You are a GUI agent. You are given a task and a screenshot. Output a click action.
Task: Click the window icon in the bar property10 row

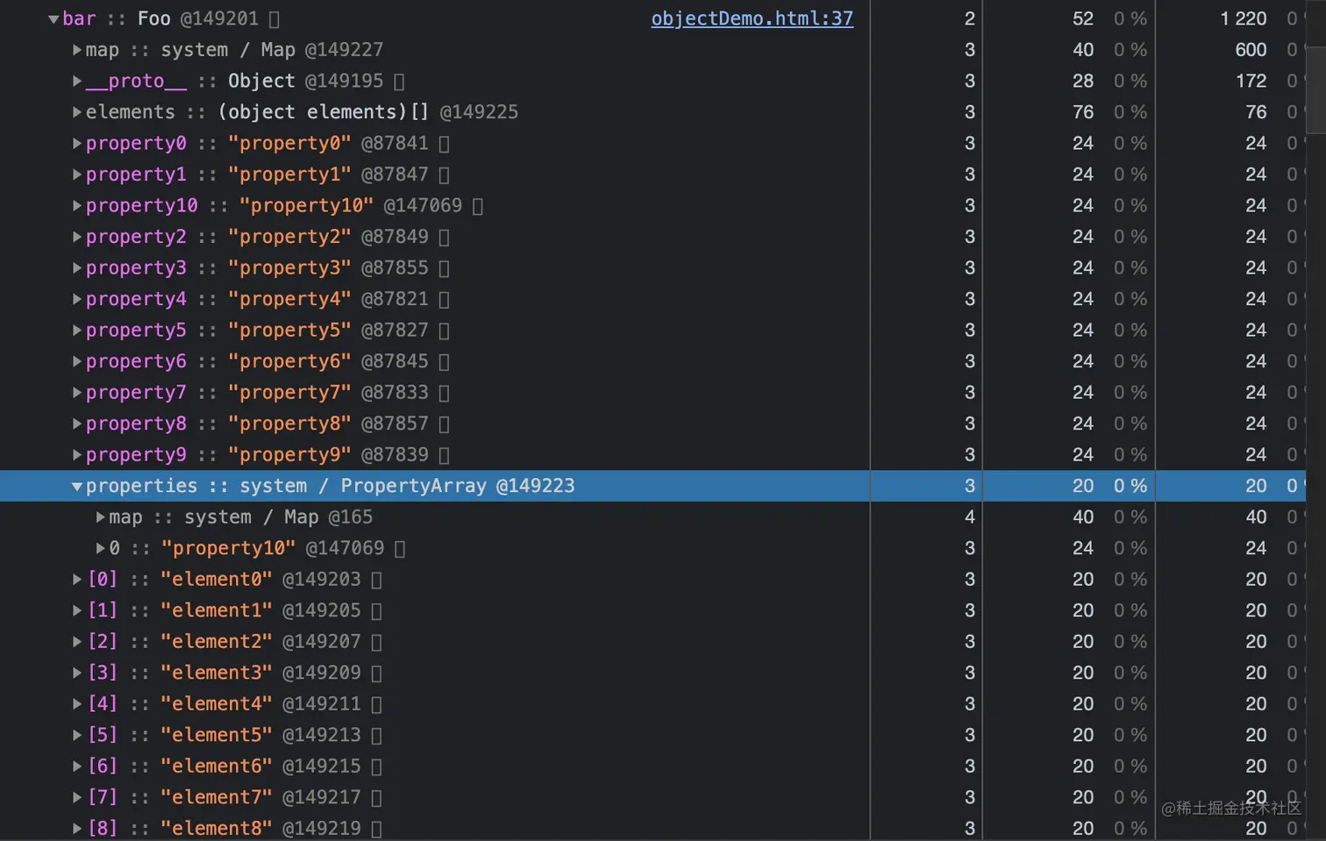(478, 206)
